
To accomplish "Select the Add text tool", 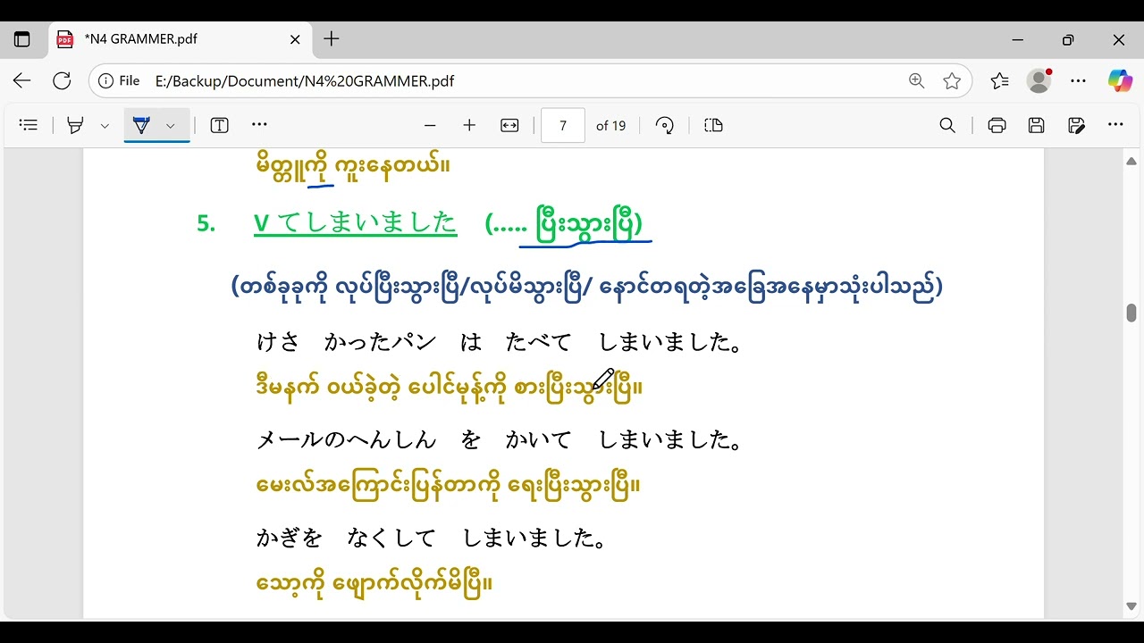I will click(x=219, y=125).
